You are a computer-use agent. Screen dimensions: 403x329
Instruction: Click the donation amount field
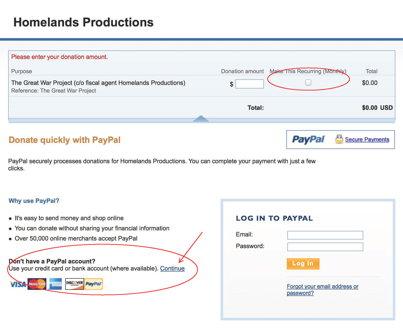click(x=250, y=84)
